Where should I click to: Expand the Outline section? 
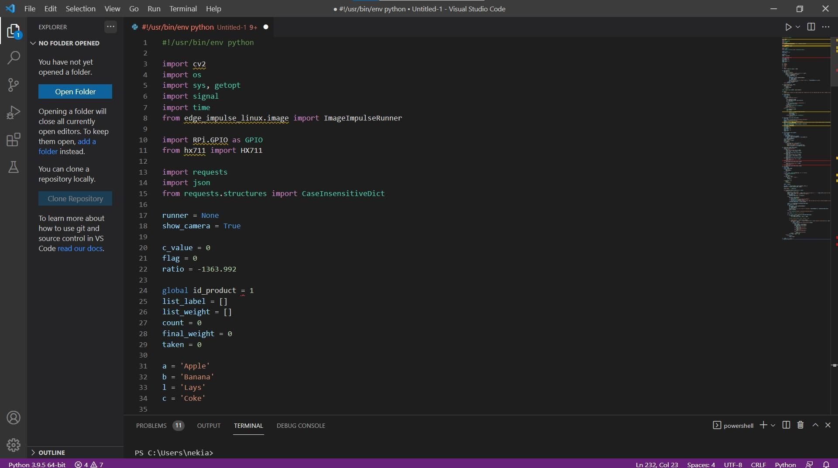(52, 453)
